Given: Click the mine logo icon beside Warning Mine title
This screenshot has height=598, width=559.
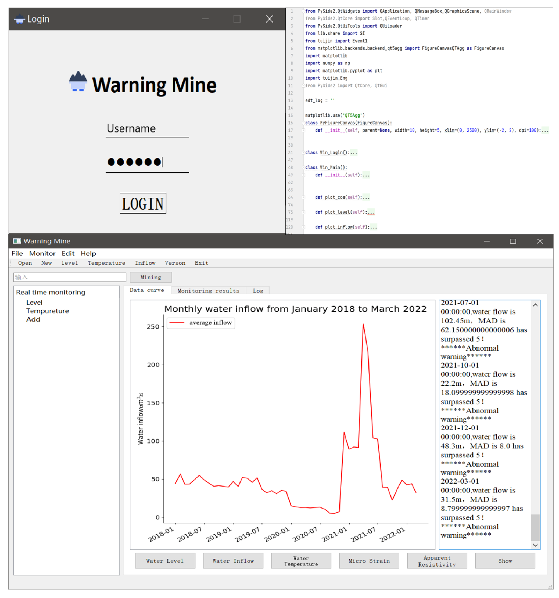Looking at the screenshot, I should (78, 81).
